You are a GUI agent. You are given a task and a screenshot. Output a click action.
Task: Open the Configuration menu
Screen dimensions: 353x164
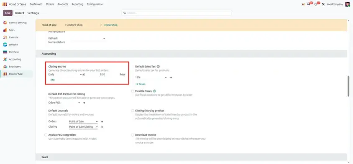click(x=95, y=4)
